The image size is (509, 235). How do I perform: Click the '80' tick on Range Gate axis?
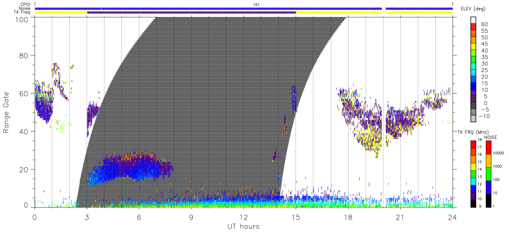pos(24,55)
